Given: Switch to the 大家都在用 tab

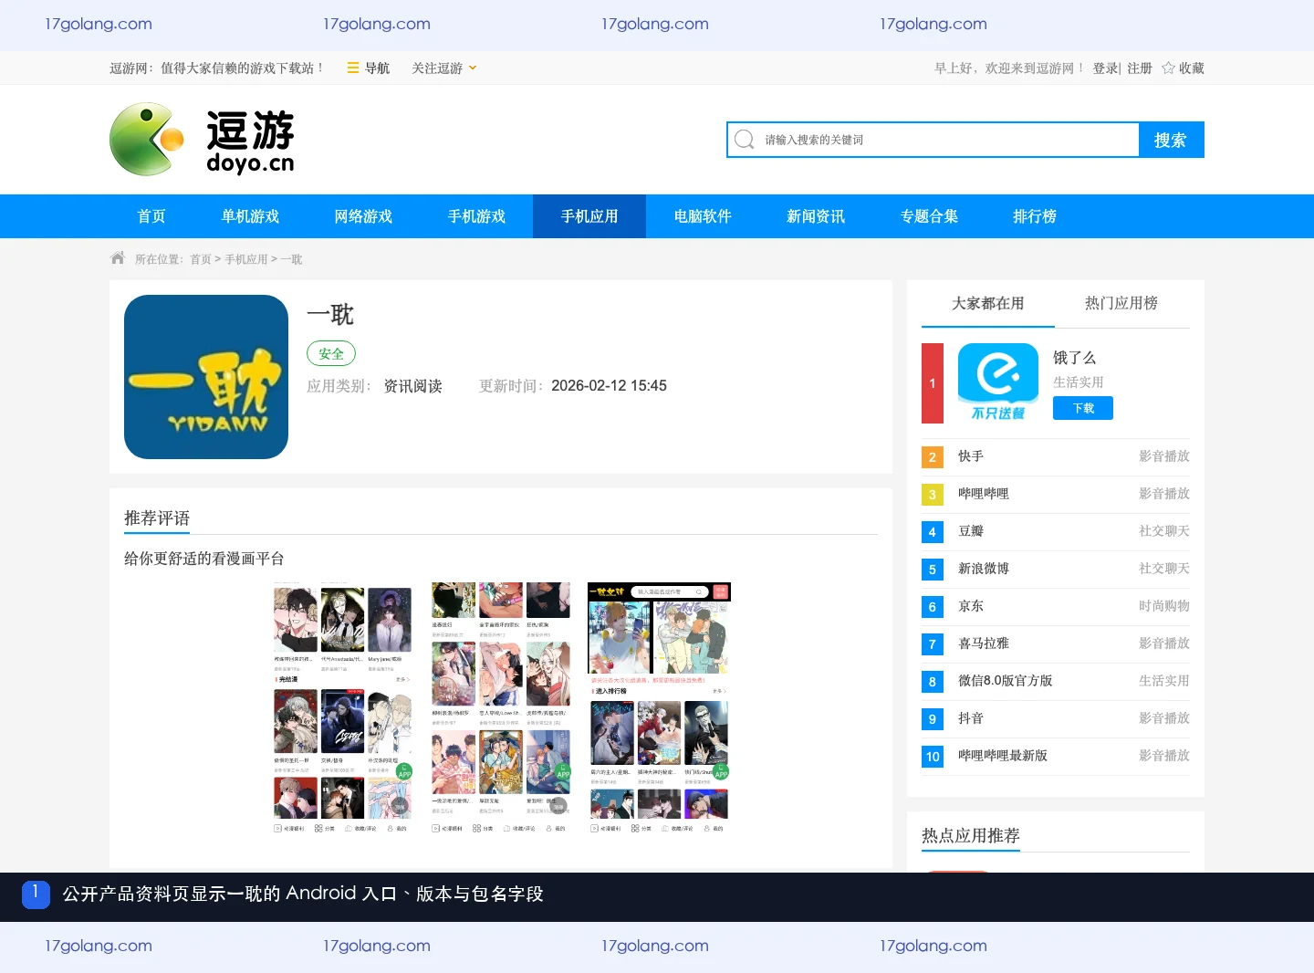Looking at the screenshot, I should click(988, 303).
